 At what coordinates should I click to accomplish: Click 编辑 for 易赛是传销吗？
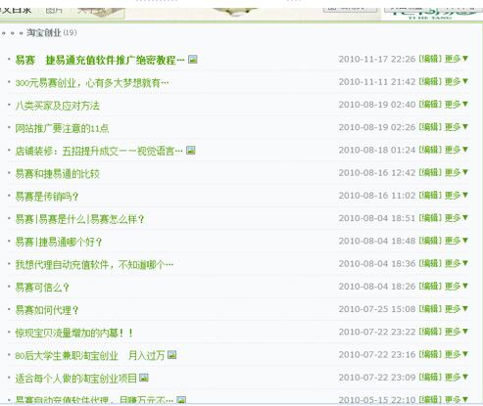[430, 195]
